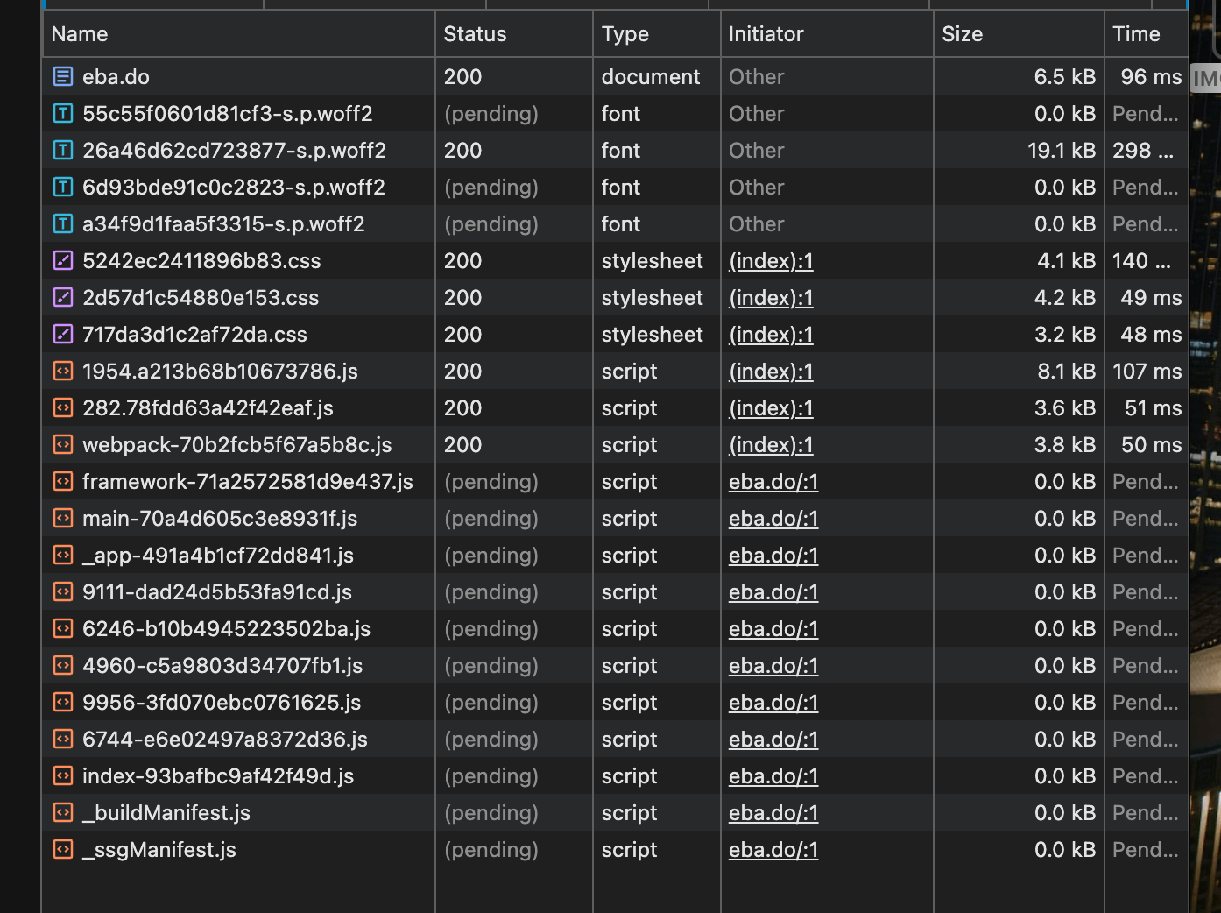Screen dimensions: 1221x913
Task: Click the Initiator column header
Action: coord(766,34)
